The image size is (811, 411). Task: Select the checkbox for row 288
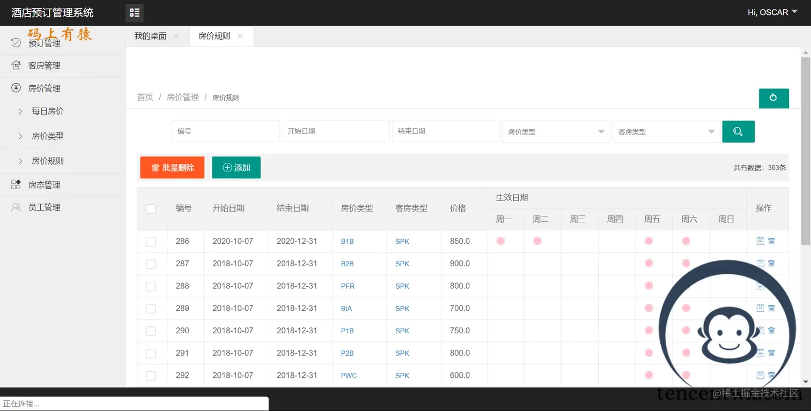(x=151, y=287)
